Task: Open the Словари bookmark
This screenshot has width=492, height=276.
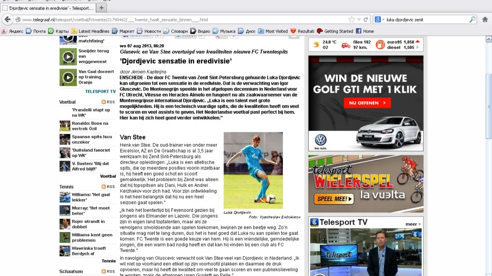Action: (x=175, y=31)
